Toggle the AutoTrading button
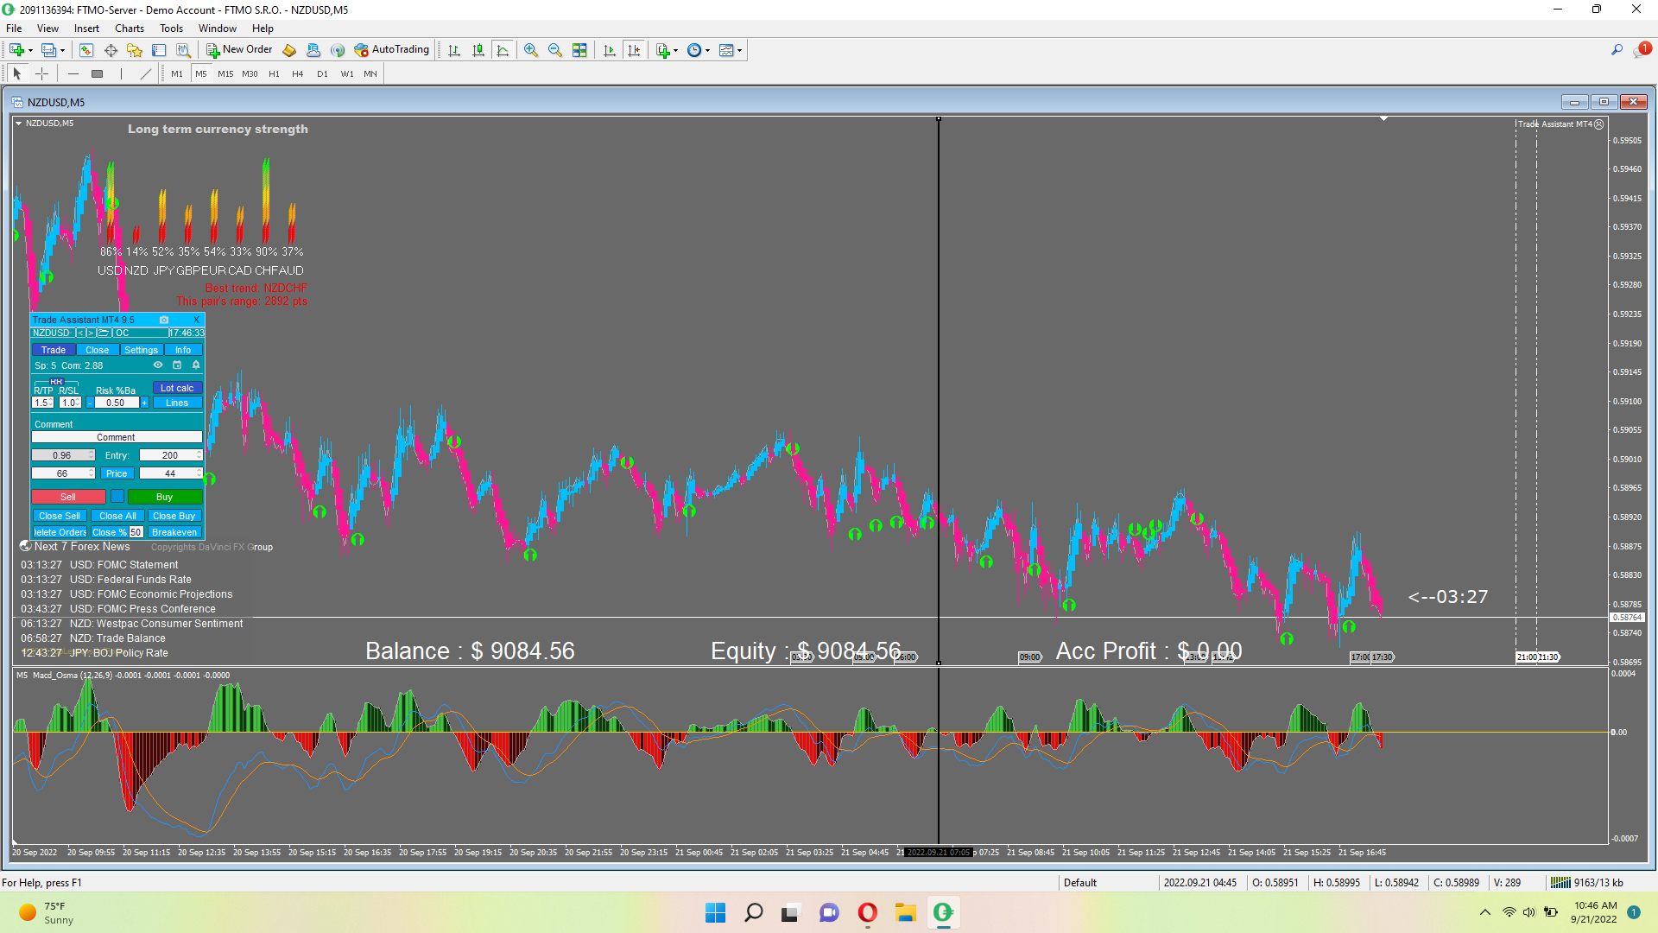This screenshot has width=1658, height=933. coord(392,50)
